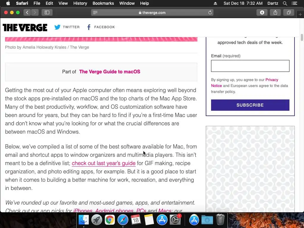The width and height of the screenshot is (304, 228).
Task: Open the PCs app picks link
Action: click(141, 210)
